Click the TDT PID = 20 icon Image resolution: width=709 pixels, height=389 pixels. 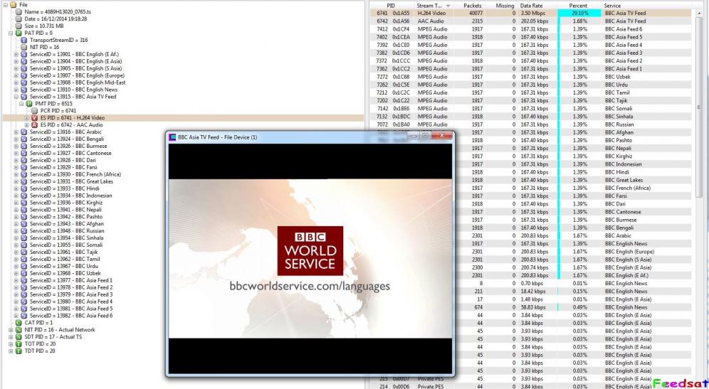[19, 351]
